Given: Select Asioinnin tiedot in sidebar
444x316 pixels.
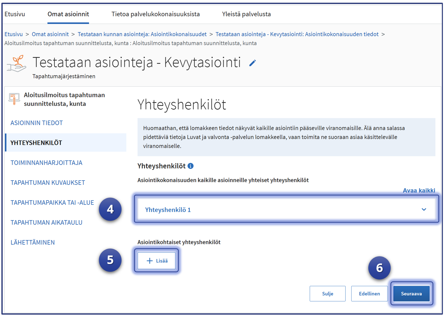Looking at the screenshot, I should [37, 123].
